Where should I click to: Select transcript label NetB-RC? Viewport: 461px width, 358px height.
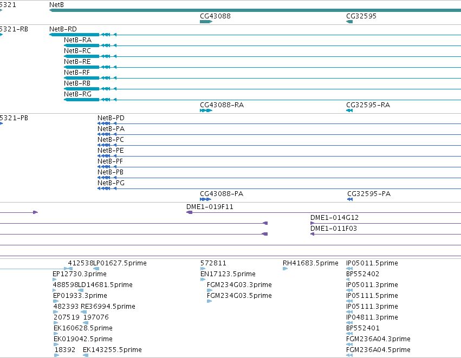tap(77, 51)
